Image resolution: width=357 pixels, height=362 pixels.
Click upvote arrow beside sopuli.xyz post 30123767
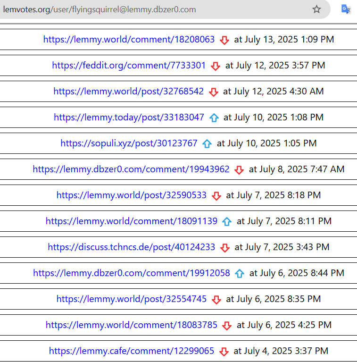[207, 144]
